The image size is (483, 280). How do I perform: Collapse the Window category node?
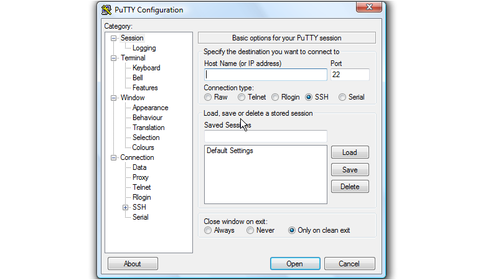pos(114,98)
